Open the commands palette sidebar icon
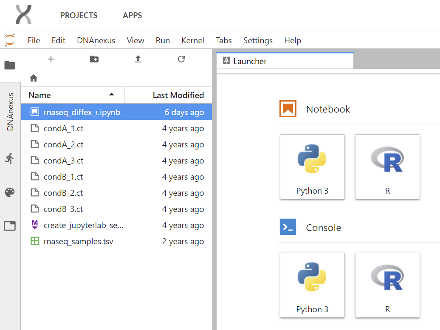Screen dimensions: 440x330 coord(10,192)
